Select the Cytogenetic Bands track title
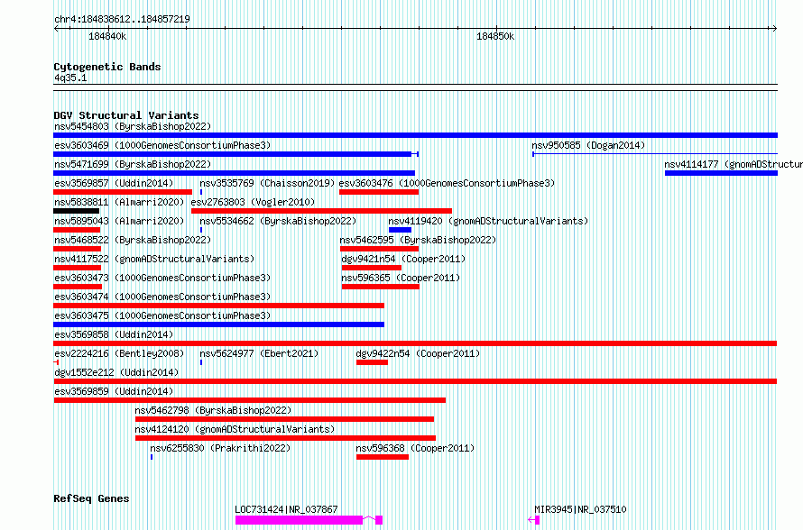This screenshot has width=803, height=530. pyautogui.click(x=107, y=67)
